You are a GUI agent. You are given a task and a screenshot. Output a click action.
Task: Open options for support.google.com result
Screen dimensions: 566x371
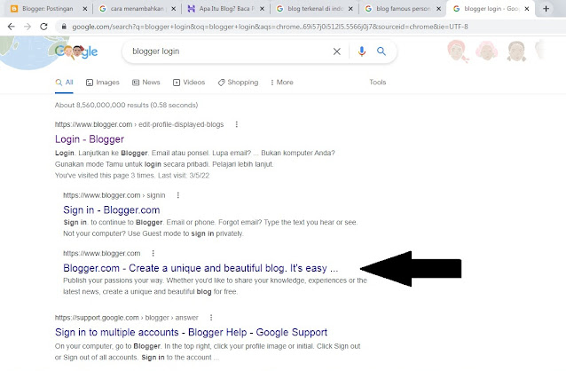[211, 318]
